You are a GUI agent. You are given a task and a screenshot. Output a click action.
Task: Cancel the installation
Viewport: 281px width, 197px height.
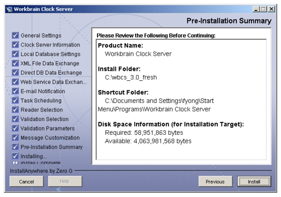pos(26,181)
